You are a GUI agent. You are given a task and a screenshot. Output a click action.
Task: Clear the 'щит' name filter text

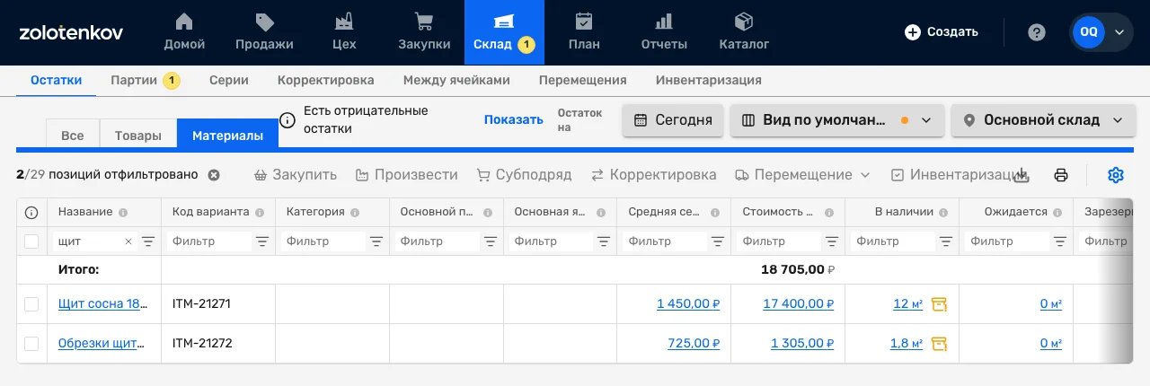click(128, 241)
